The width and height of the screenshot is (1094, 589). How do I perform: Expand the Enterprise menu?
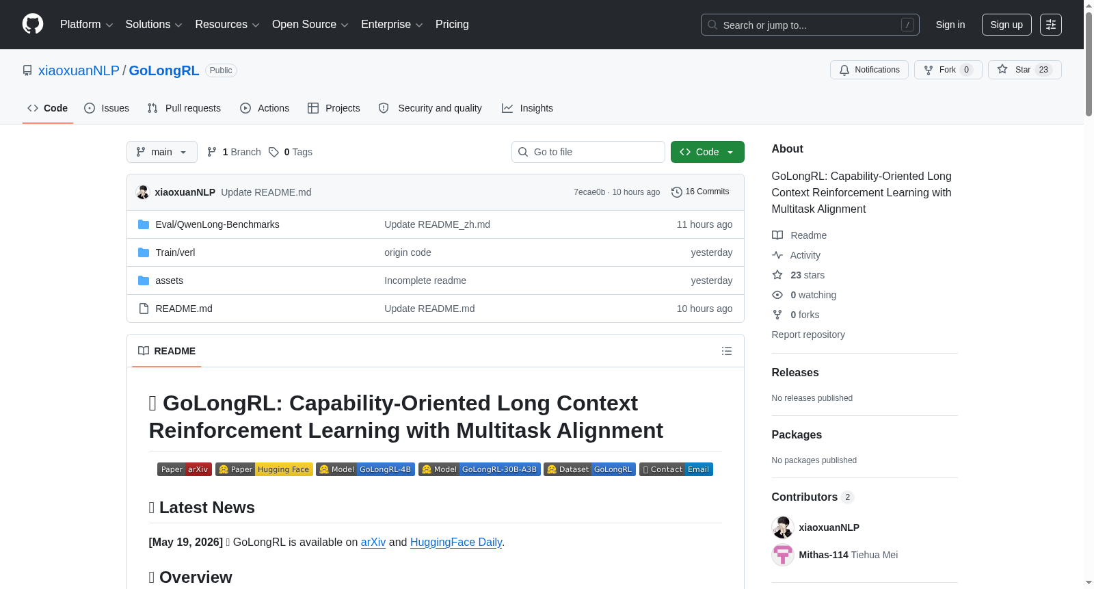(392, 25)
